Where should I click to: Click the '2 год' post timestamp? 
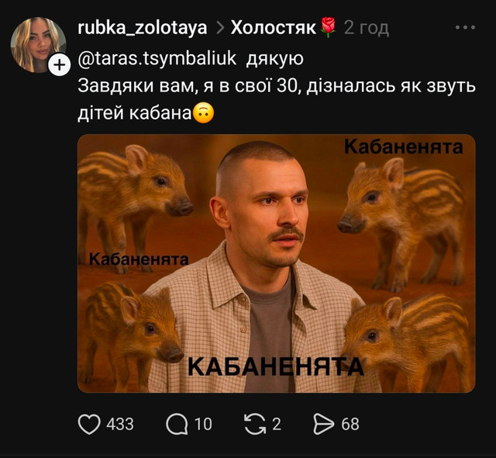click(367, 28)
